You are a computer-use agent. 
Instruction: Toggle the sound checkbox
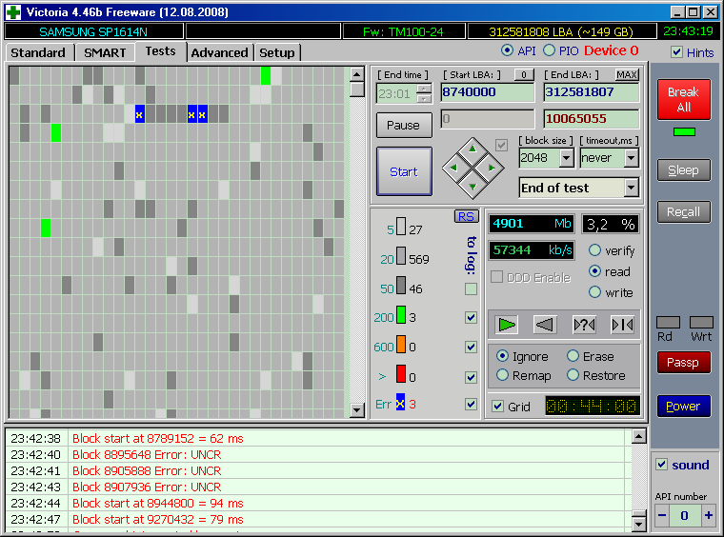[x=662, y=464]
